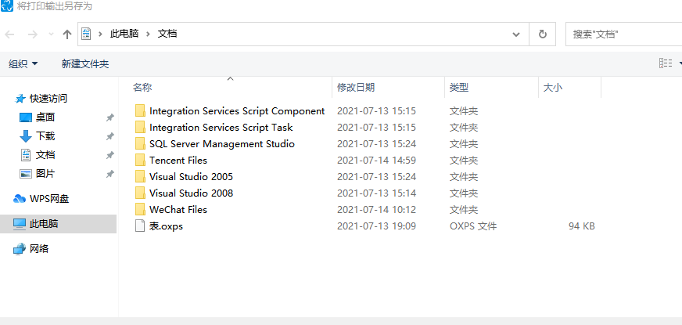
Task: Click the folder icon of Integration Services Script Component
Action: 140,110
